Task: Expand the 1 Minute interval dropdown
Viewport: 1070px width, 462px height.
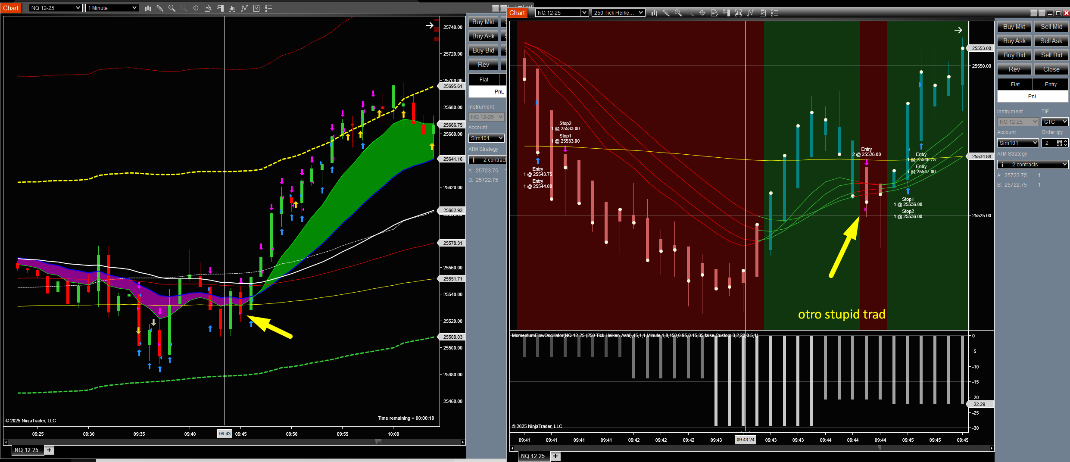Action: coord(134,8)
